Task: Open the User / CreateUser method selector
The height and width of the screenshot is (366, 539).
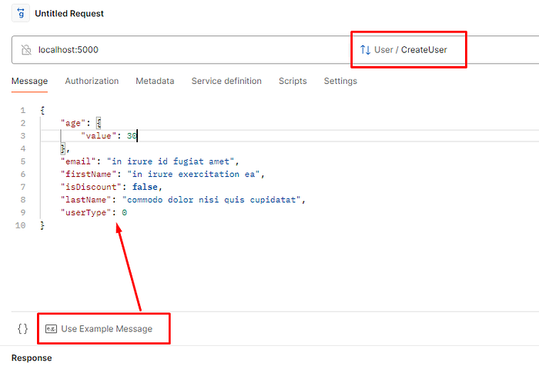Action: (x=404, y=50)
